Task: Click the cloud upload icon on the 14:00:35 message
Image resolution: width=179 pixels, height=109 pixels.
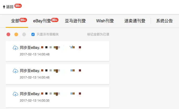Action: 15,94
